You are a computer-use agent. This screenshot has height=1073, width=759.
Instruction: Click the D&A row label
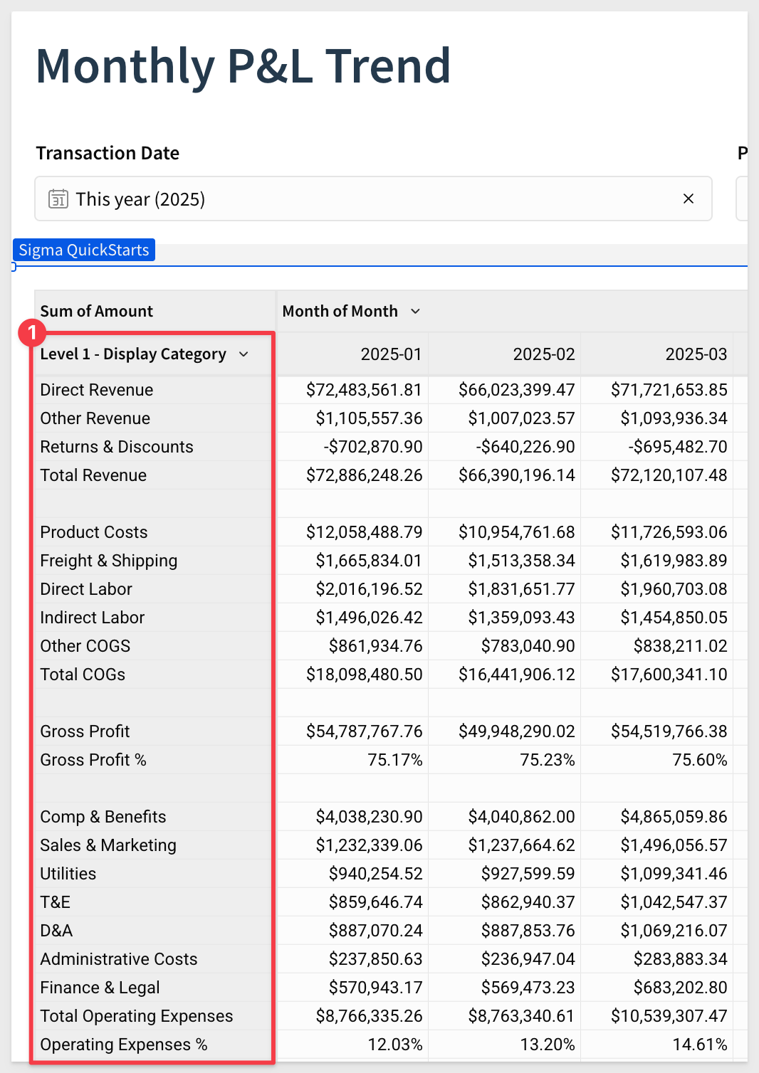tap(57, 931)
